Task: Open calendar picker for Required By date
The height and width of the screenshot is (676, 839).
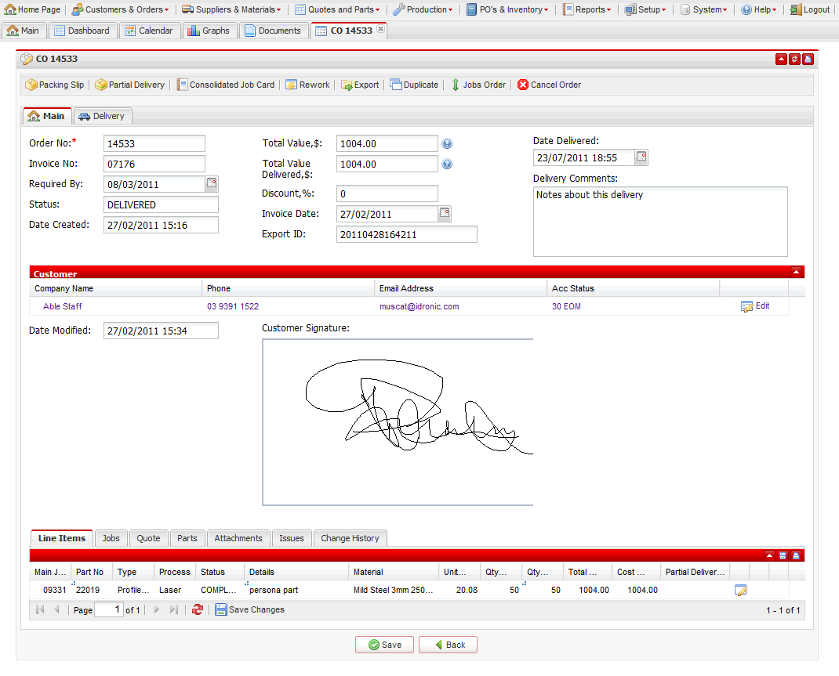Action: 212,183
